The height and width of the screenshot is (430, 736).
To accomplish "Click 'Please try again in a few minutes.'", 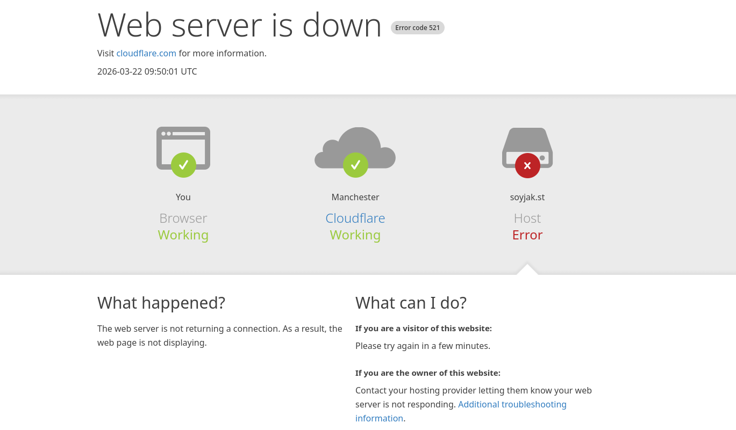I will [423, 346].
